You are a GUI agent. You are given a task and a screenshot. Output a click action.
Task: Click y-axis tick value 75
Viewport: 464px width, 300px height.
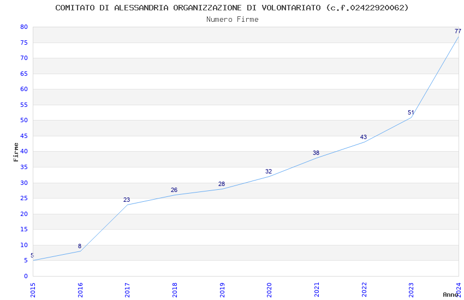coord(24,43)
